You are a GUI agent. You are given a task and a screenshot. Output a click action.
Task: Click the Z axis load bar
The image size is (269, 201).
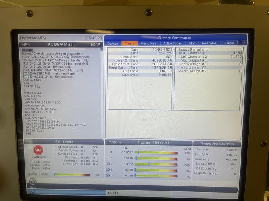coord(156,164)
